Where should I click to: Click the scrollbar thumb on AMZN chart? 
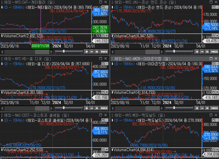(152, 108)
